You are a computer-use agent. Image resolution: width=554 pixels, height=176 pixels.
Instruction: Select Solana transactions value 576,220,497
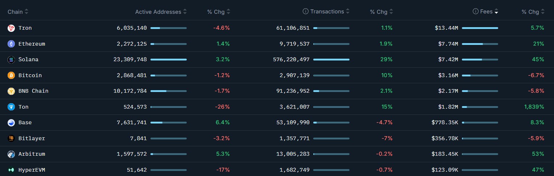pos(291,60)
